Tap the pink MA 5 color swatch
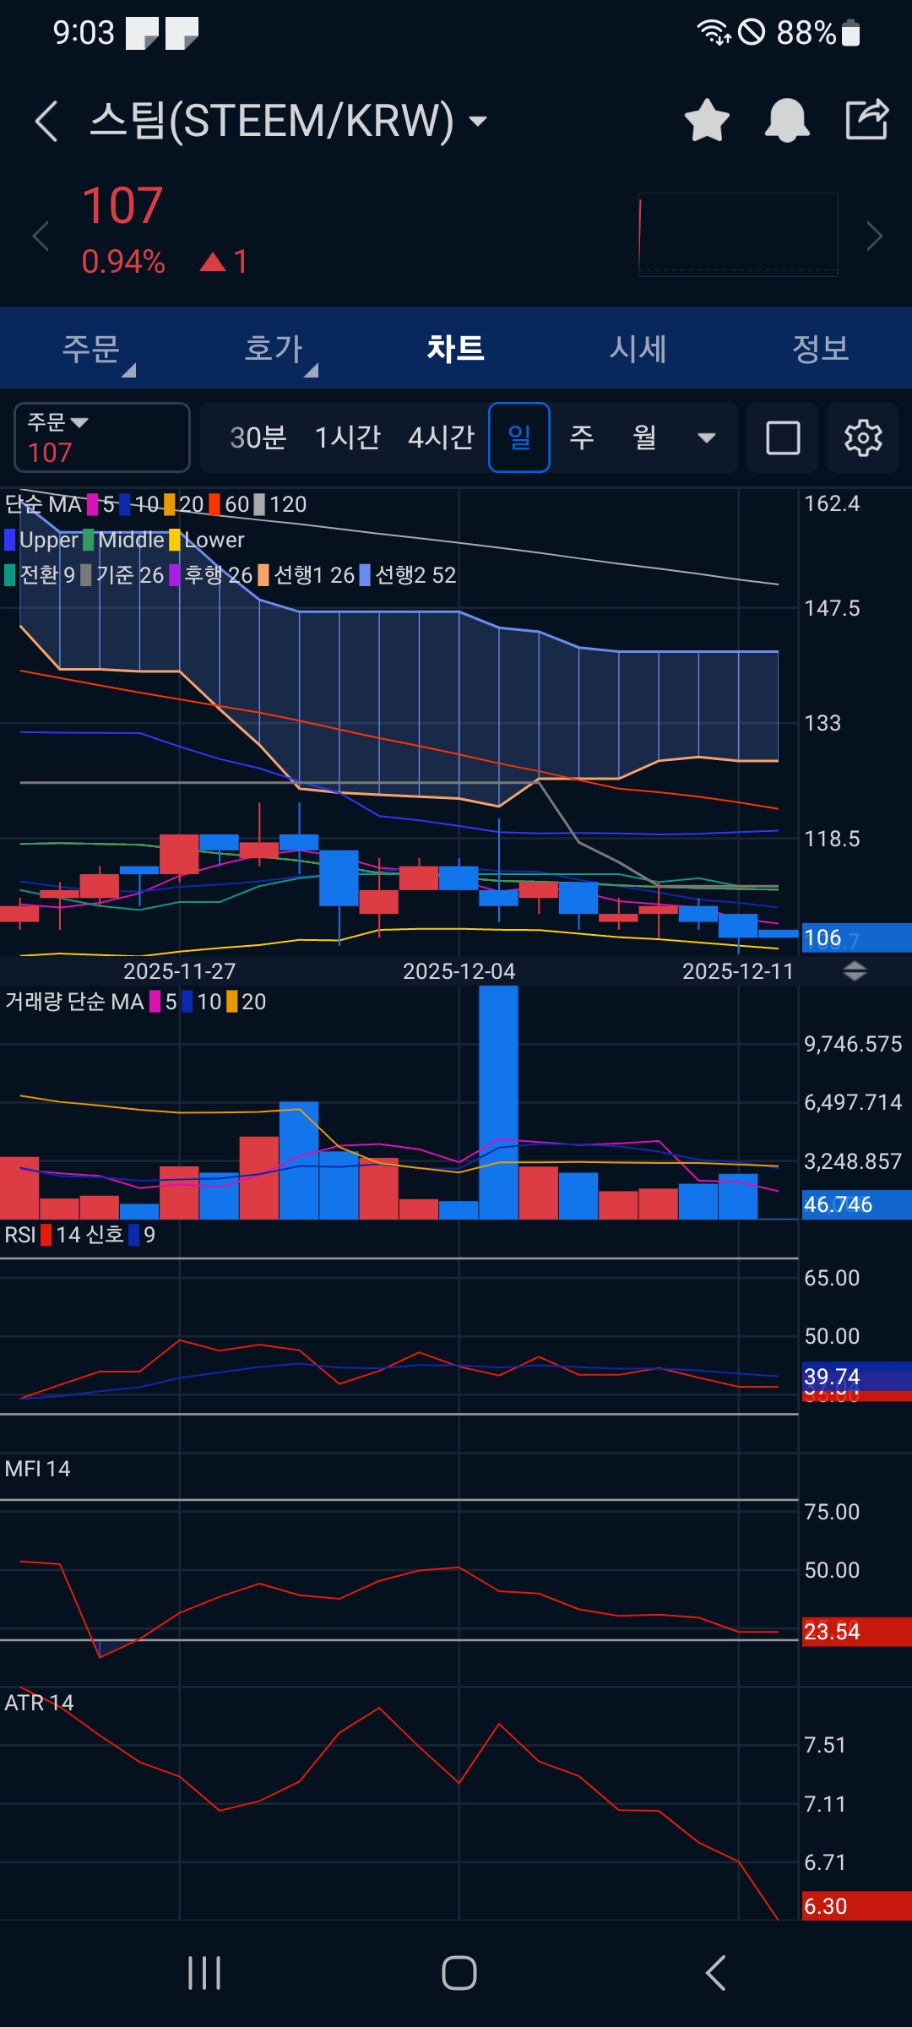Image resolution: width=912 pixels, height=2027 pixels. (93, 504)
